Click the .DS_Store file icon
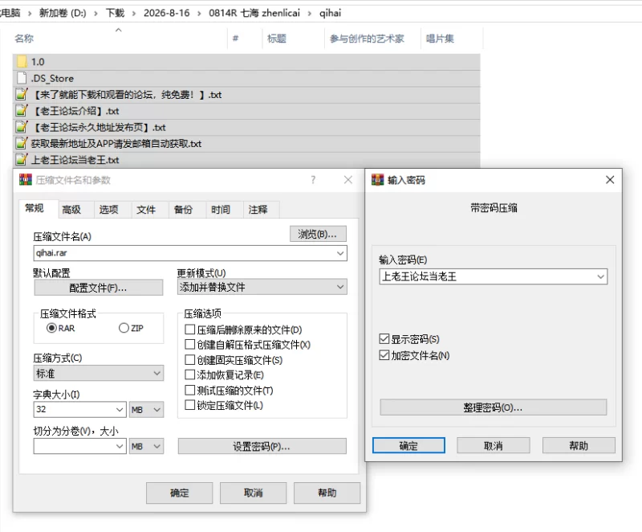 (x=22, y=78)
